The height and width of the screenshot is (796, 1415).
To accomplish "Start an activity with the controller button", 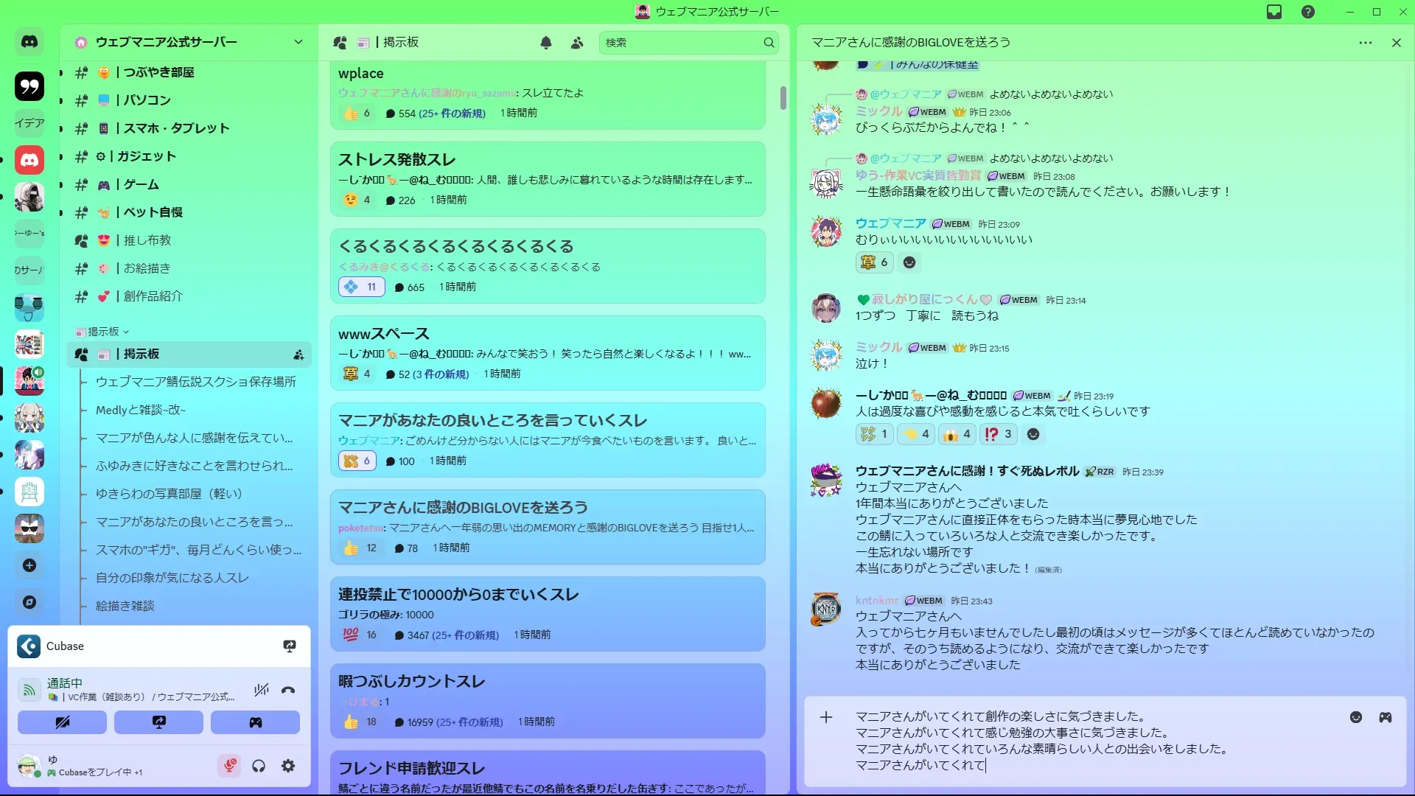I will pos(255,722).
